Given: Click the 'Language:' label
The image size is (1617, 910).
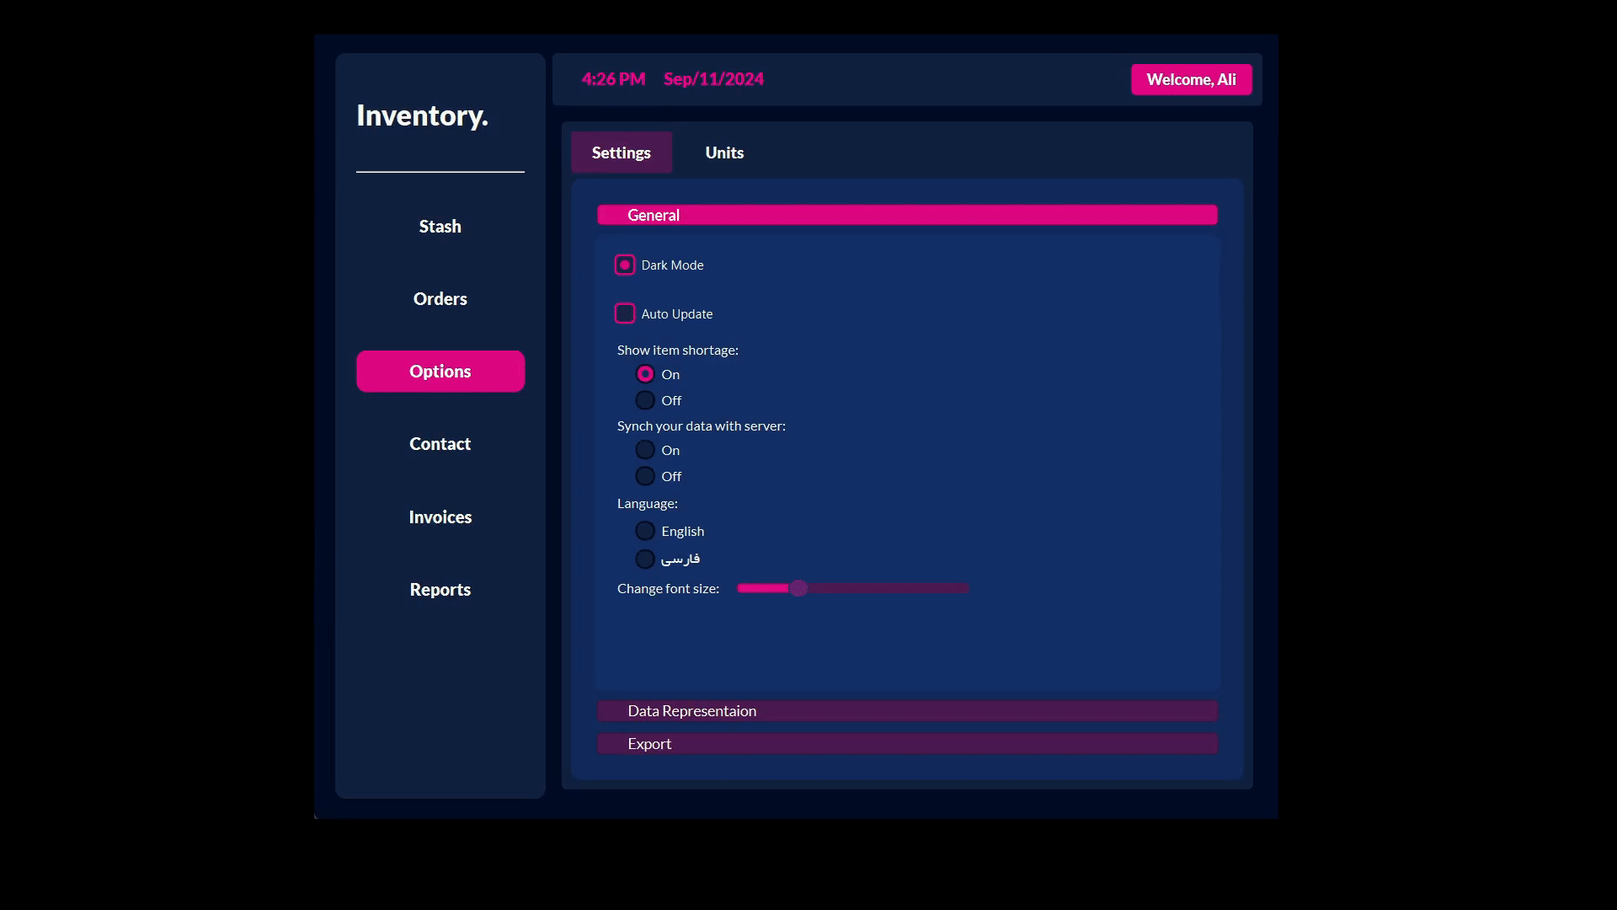Looking at the screenshot, I should pos(647,504).
